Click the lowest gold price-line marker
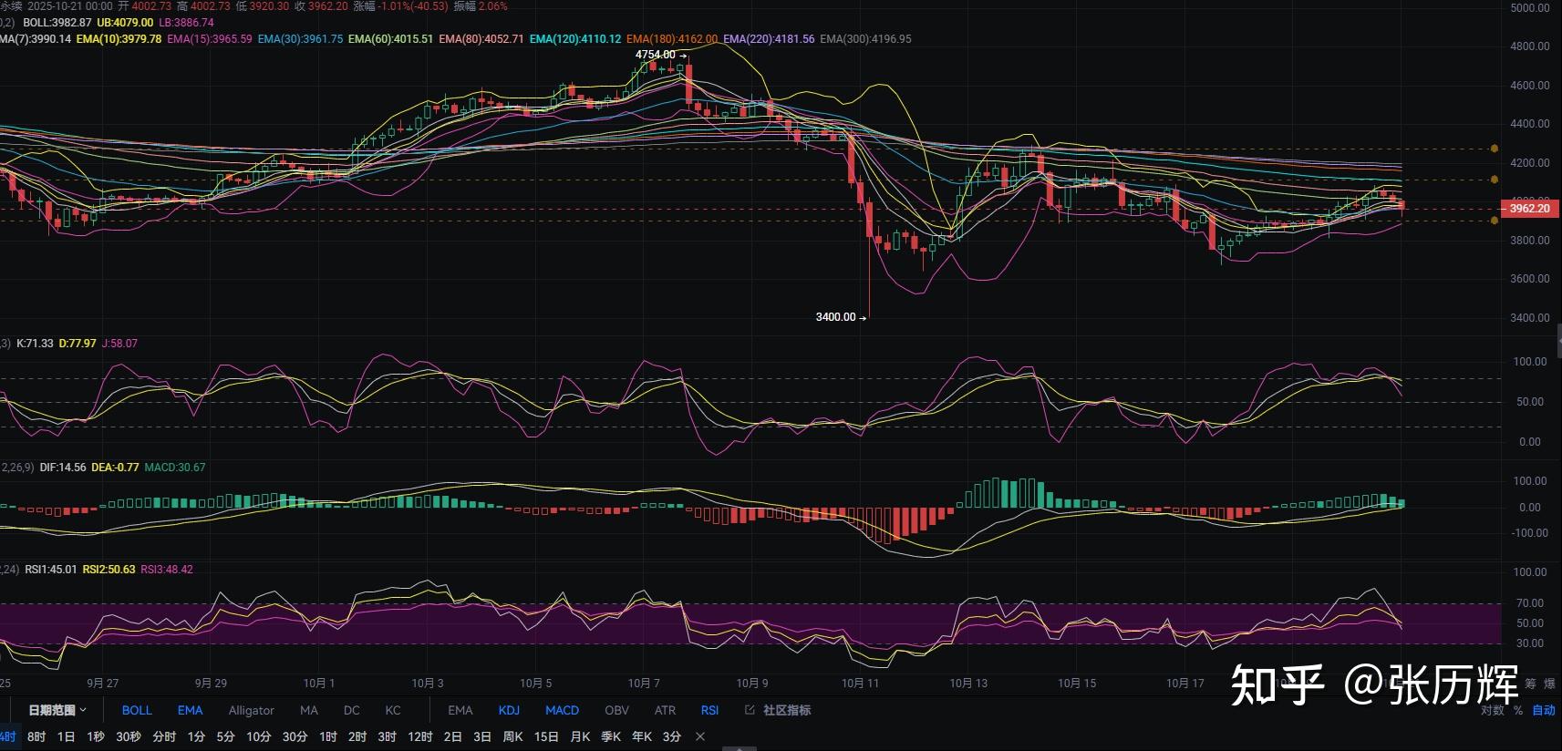The height and width of the screenshot is (751, 1562). click(x=1494, y=220)
